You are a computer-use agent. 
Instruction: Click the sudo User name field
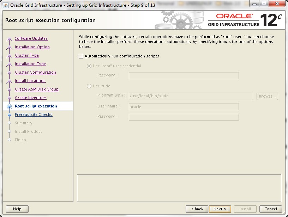point(184,107)
